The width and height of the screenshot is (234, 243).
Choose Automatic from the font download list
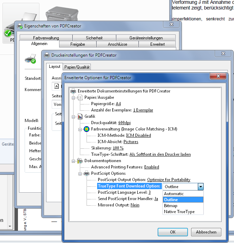(183, 194)
